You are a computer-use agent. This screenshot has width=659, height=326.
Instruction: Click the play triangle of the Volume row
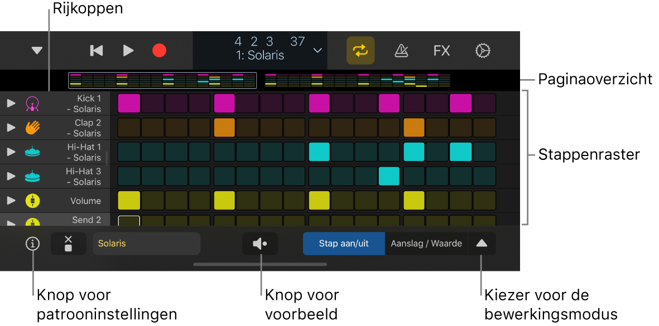coord(11,201)
